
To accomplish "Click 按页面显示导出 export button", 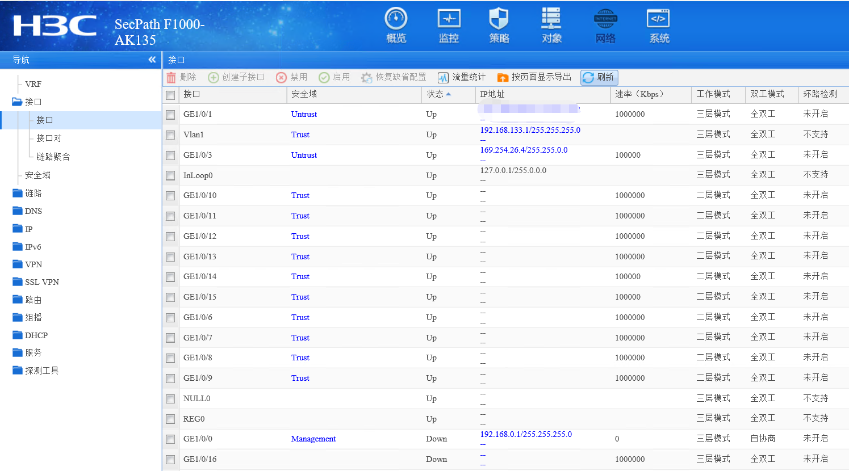I will pos(534,77).
